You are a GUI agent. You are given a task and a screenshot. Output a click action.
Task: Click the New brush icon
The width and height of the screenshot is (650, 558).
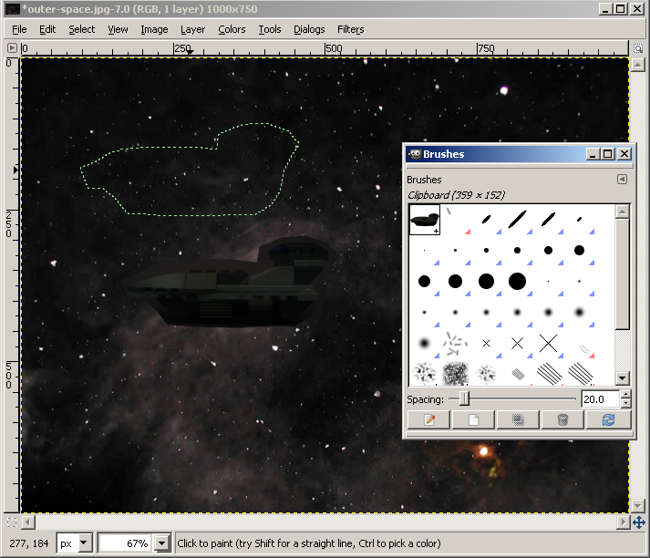[x=473, y=420]
